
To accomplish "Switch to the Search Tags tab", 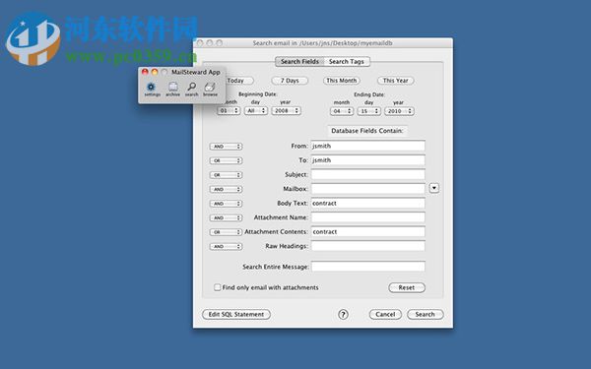I will (x=347, y=61).
